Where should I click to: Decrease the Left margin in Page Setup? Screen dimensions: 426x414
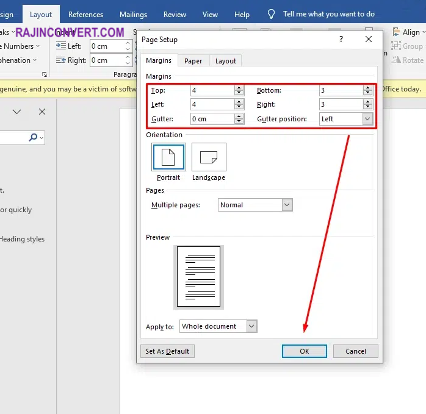(239, 107)
